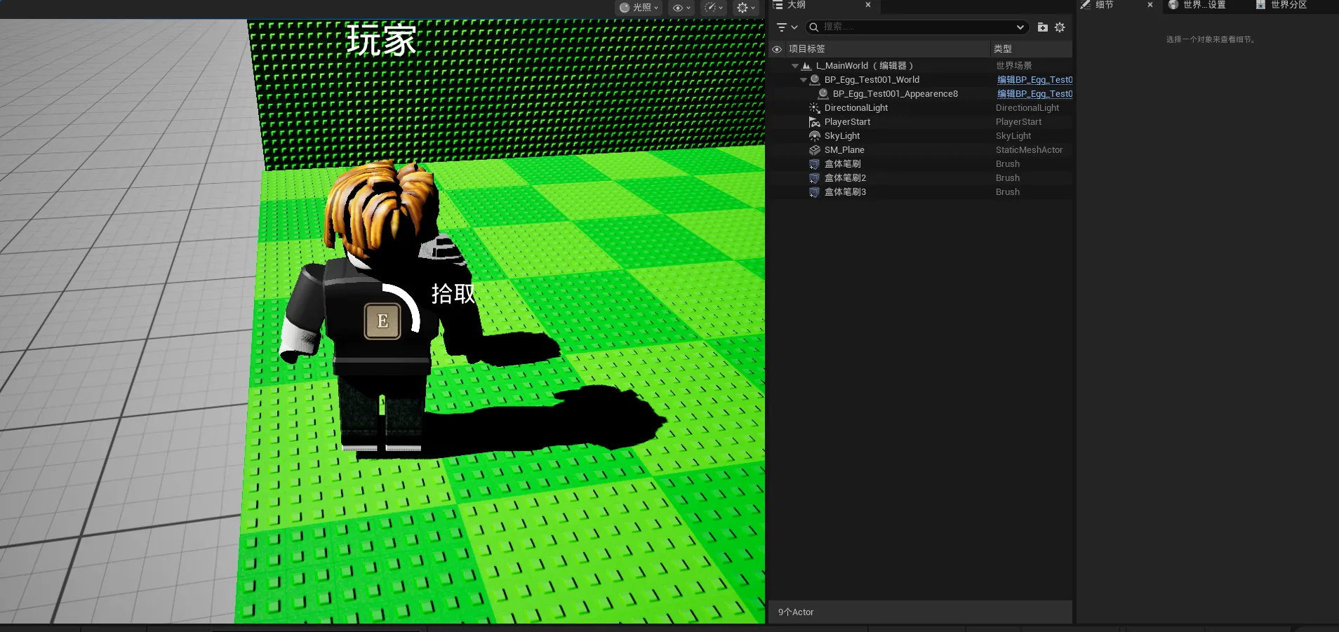Click the PlayerStart flag icon

pos(815,122)
